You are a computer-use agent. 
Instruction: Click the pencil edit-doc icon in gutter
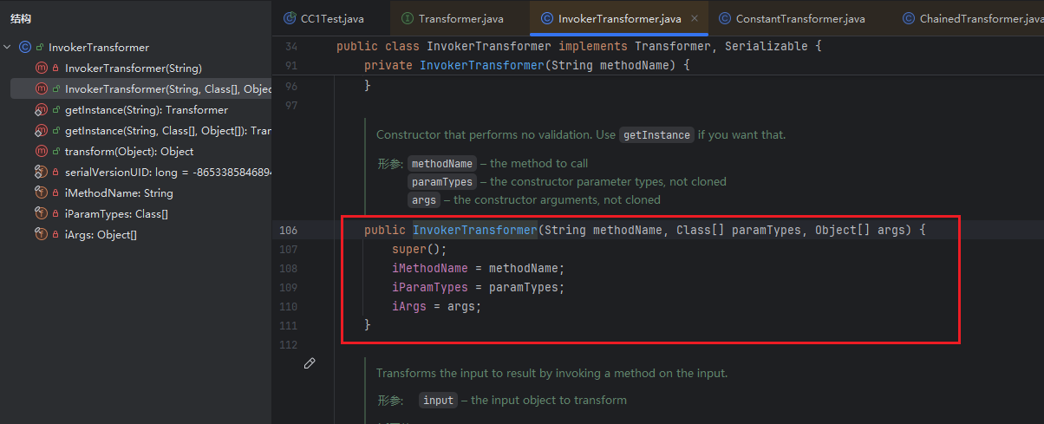point(310,364)
